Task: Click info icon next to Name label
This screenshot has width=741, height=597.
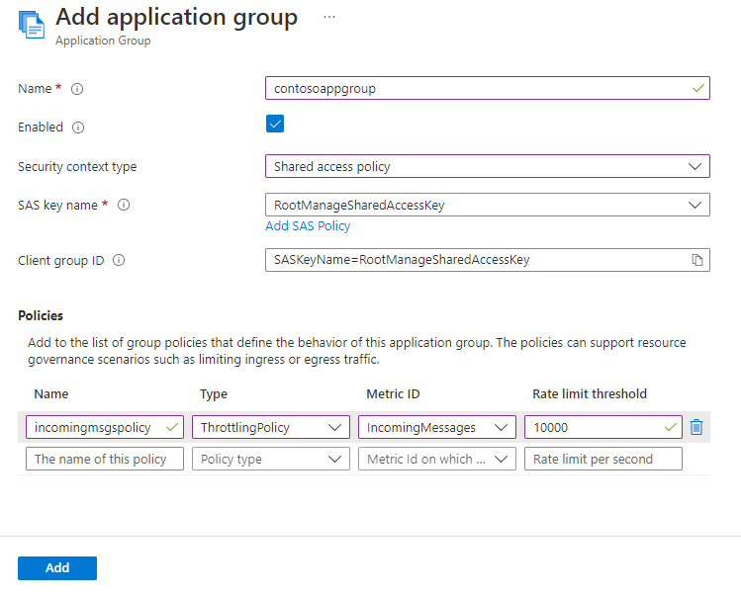Action: [x=77, y=89]
